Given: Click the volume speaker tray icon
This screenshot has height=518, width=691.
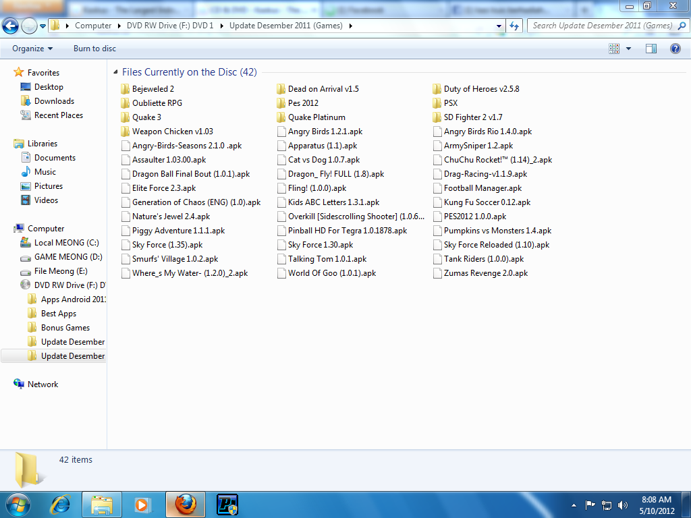Looking at the screenshot, I should tap(623, 505).
